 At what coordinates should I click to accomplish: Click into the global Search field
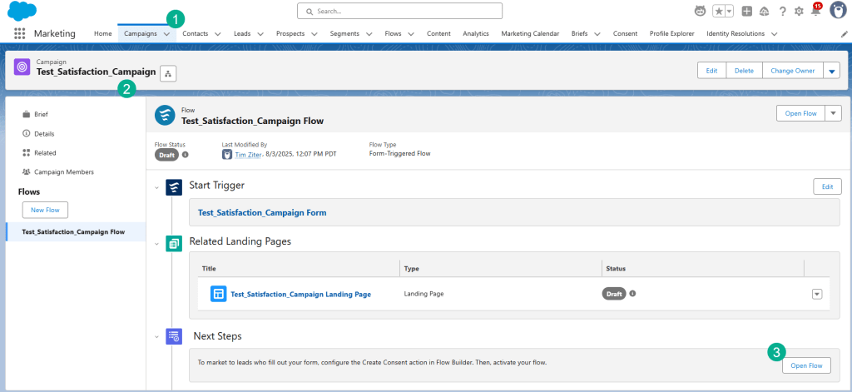click(x=399, y=11)
